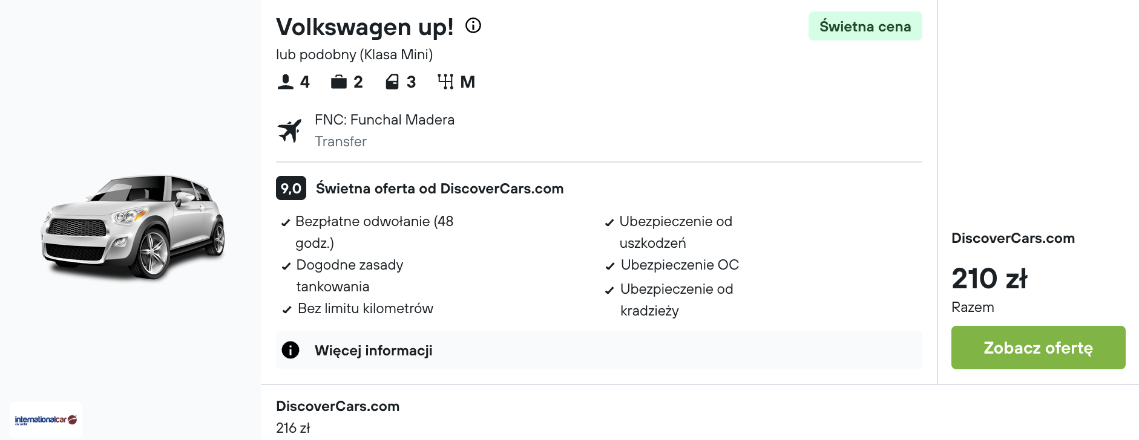Image resolution: width=1139 pixels, height=440 pixels.
Task: Click DiscoverCars.com 216 zł offer row
Action: click(338, 417)
